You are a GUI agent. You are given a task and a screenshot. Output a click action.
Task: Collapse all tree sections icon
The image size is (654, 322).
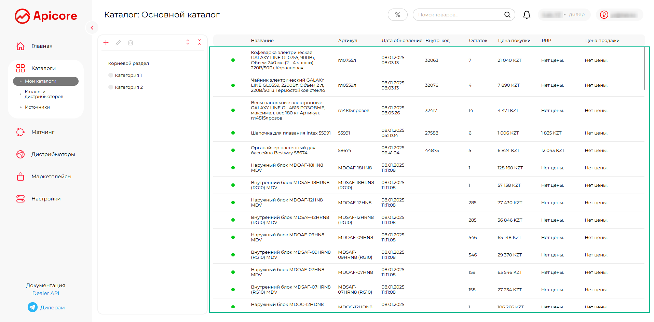(x=200, y=42)
